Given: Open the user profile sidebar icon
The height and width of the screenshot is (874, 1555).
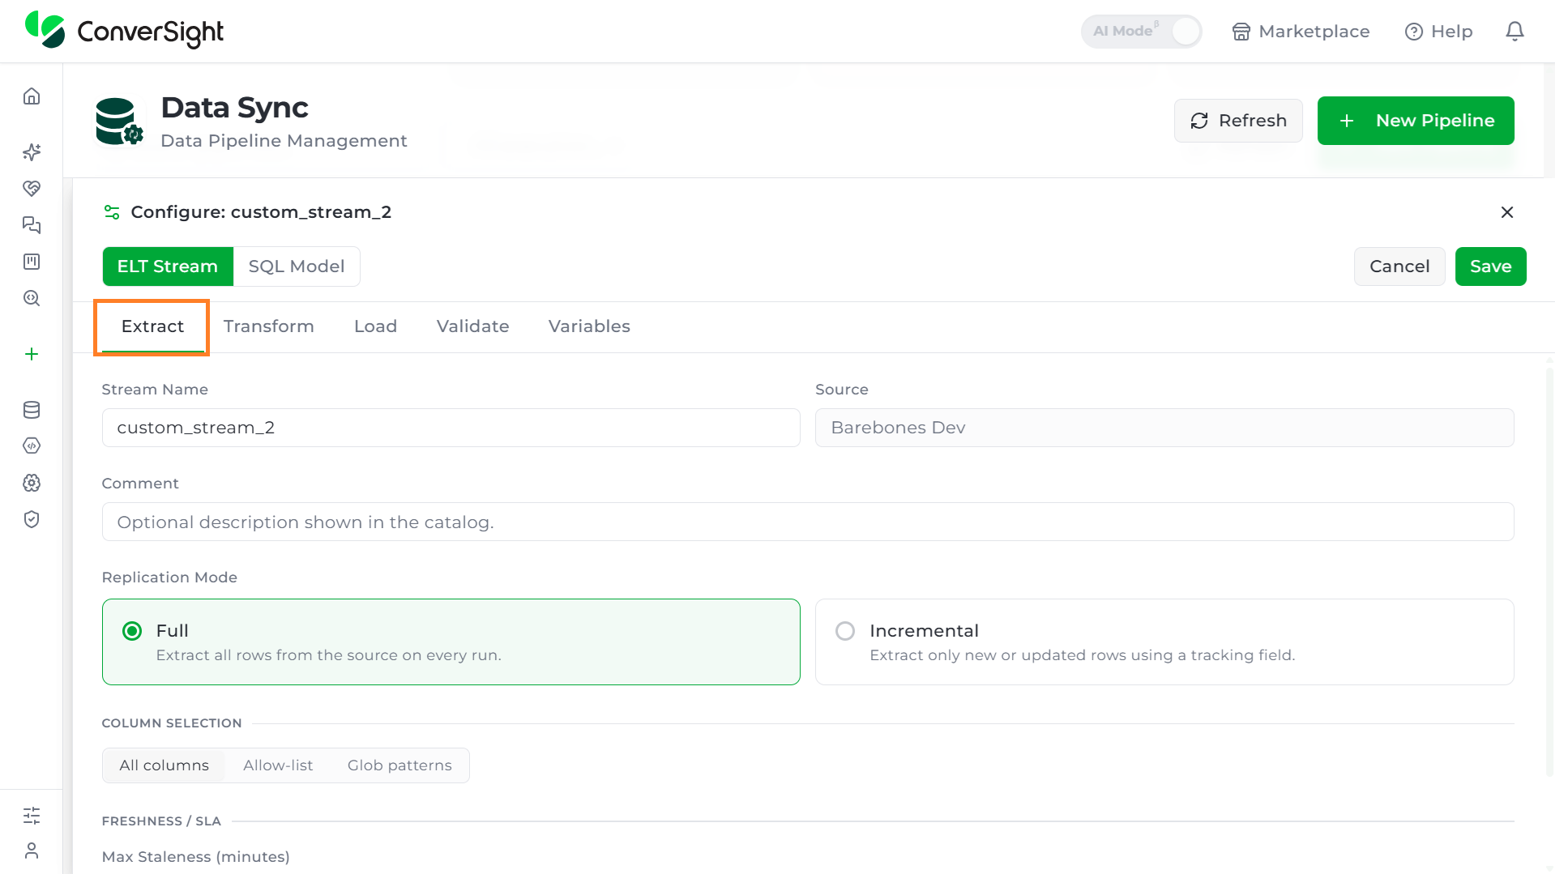Looking at the screenshot, I should point(32,851).
